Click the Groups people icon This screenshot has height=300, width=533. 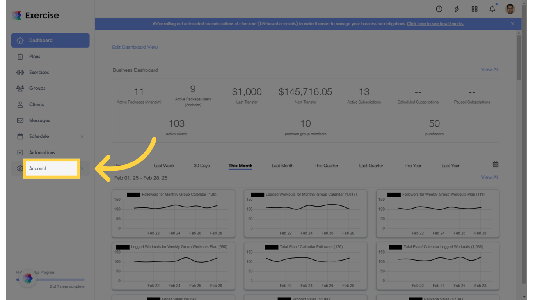(20, 88)
